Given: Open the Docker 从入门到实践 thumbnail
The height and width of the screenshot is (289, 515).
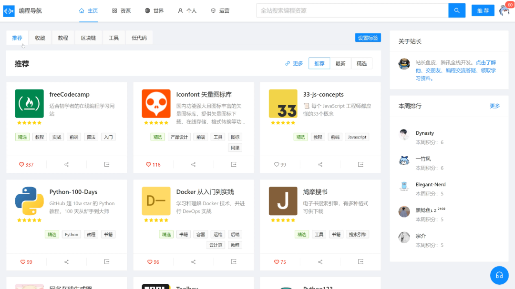Looking at the screenshot, I should pos(156,201).
